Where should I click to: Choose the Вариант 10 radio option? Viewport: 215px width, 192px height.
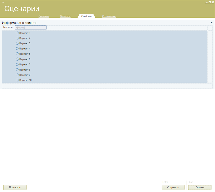(x=17, y=80)
